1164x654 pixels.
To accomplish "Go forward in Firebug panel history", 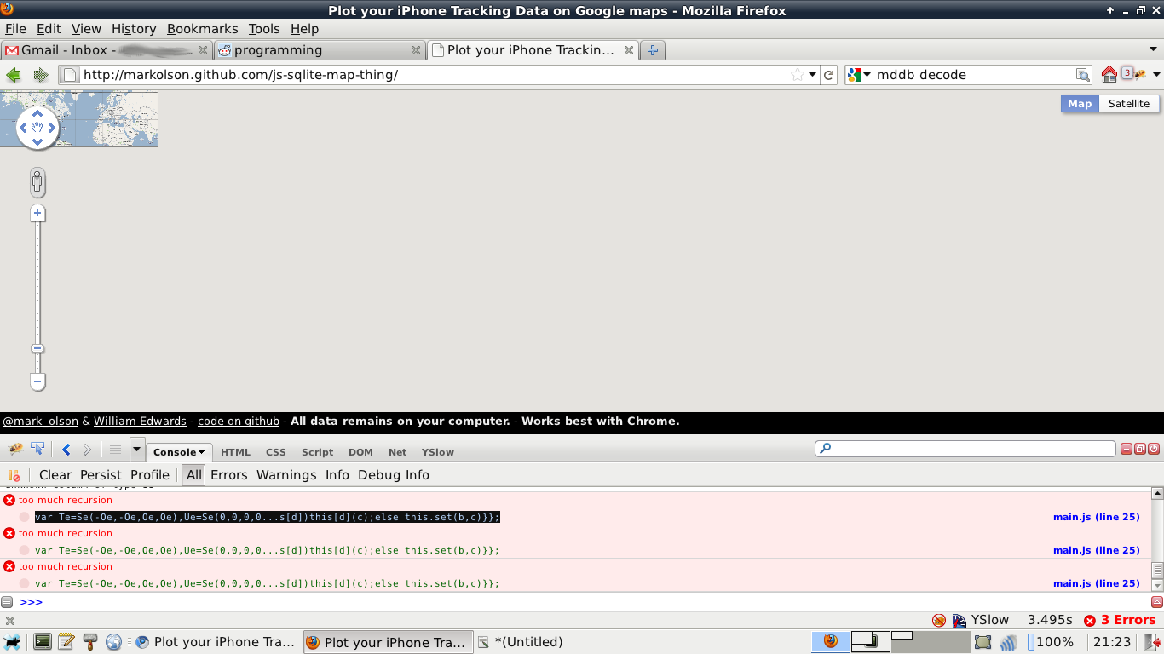I will (x=88, y=450).
